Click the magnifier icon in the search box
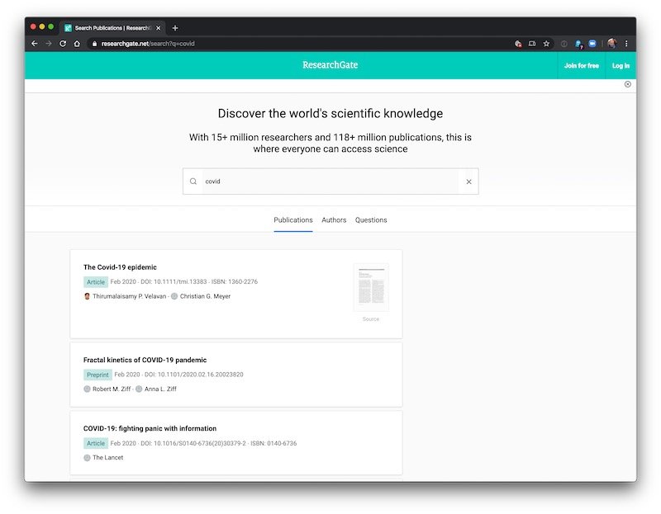The height and width of the screenshot is (514, 661). pos(193,182)
